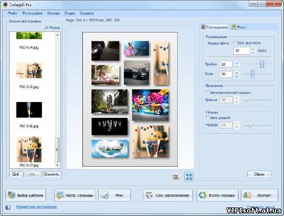
Task: Decrease the spacing value with down arrow
Action: point(237,66)
